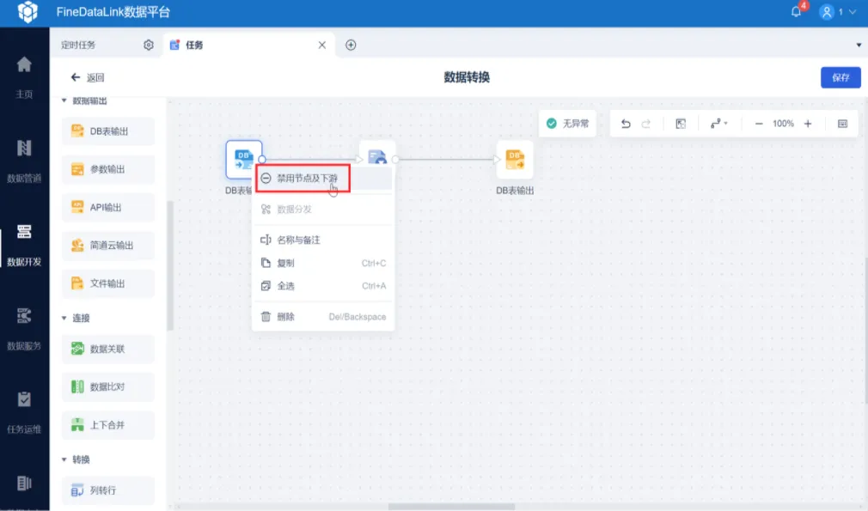This screenshot has width=868, height=511.
Task: Click the 100% zoom level value
Action: click(783, 124)
